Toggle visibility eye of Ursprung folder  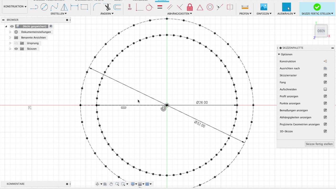pyautogui.click(x=16, y=43)
